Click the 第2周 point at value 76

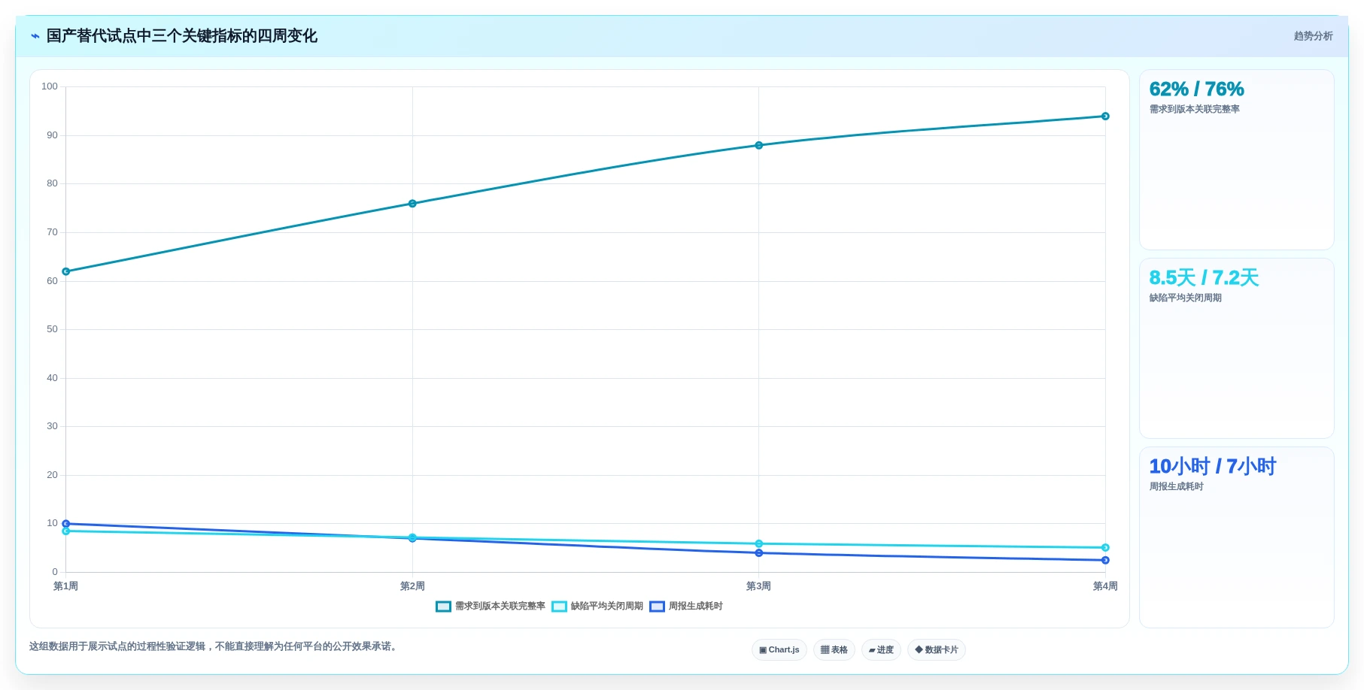[412, 204]
